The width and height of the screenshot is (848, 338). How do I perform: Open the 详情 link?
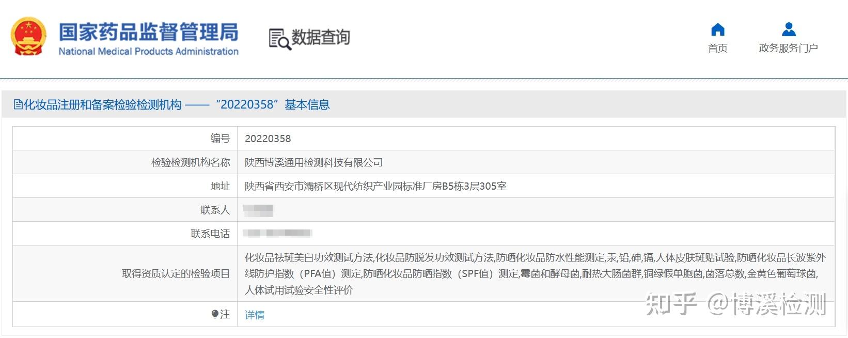click(255, 315)
